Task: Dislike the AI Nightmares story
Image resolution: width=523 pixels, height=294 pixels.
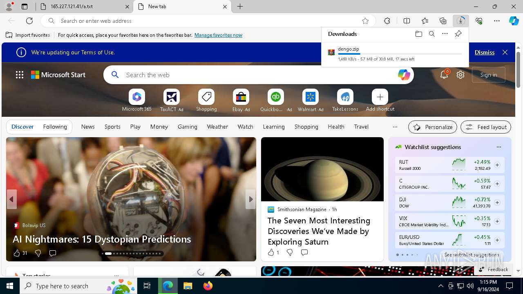Action: click(x=38, y=253)
